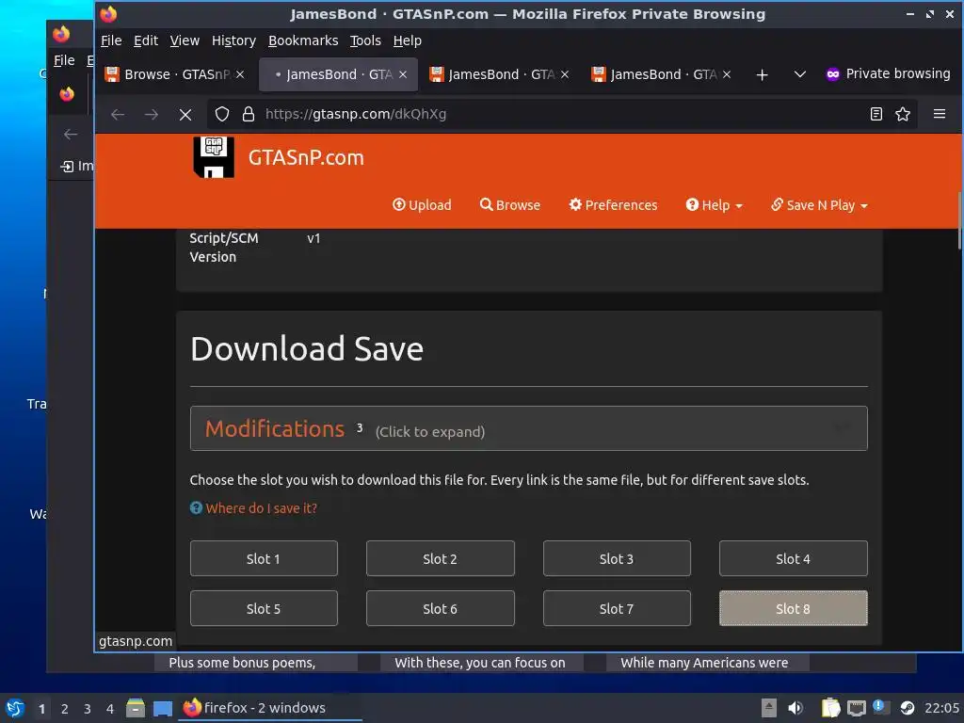Switch to virtual desktop 3
Viewport: 964px width, 723px height.
click(x=88, y=709)
